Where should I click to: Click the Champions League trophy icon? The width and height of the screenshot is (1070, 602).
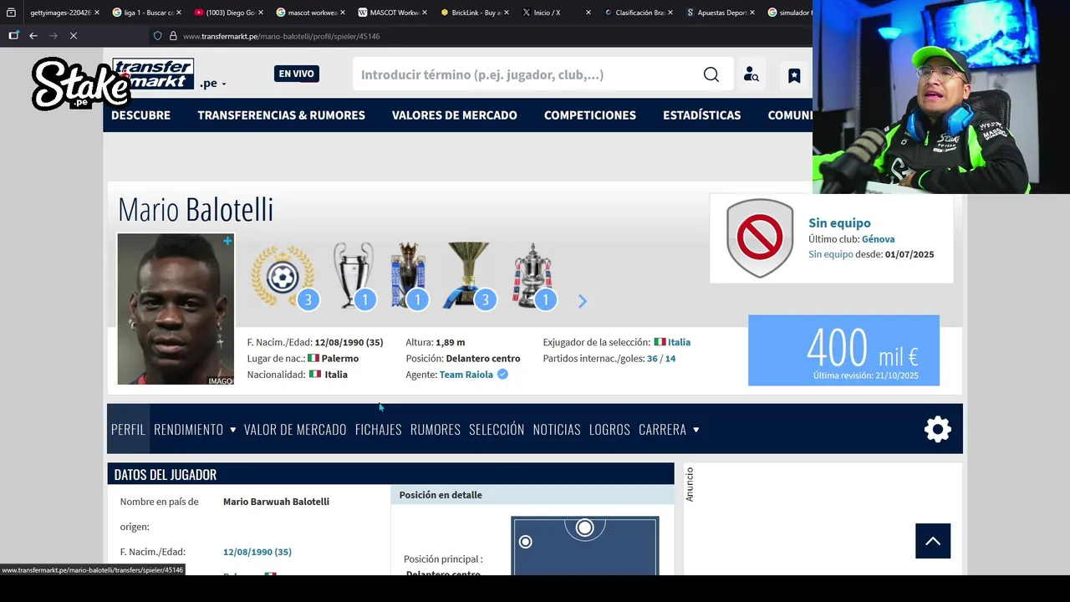(354, 276)
